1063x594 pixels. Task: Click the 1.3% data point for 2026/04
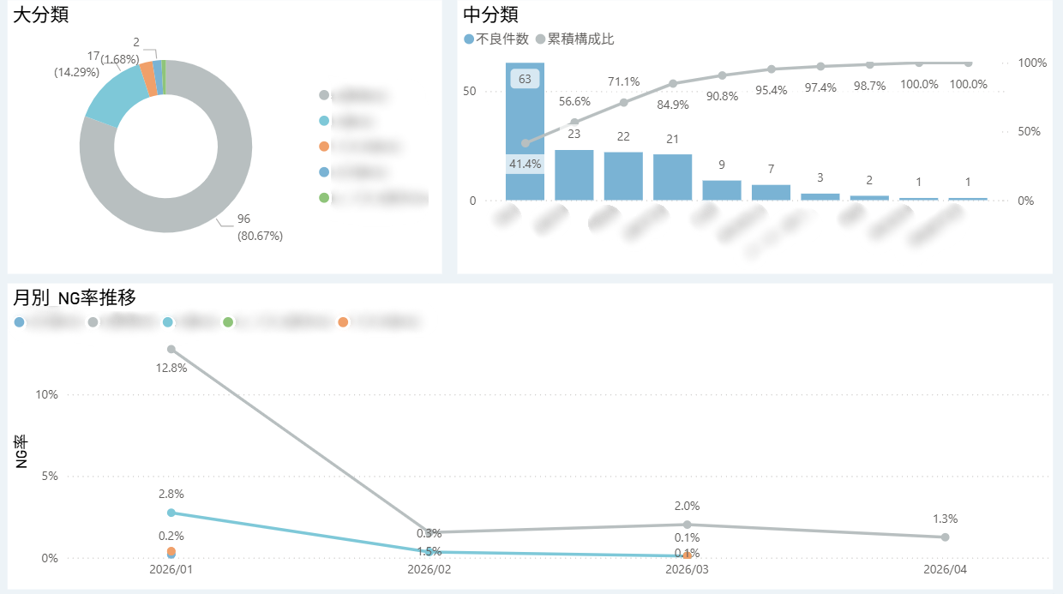pos(946,537)
